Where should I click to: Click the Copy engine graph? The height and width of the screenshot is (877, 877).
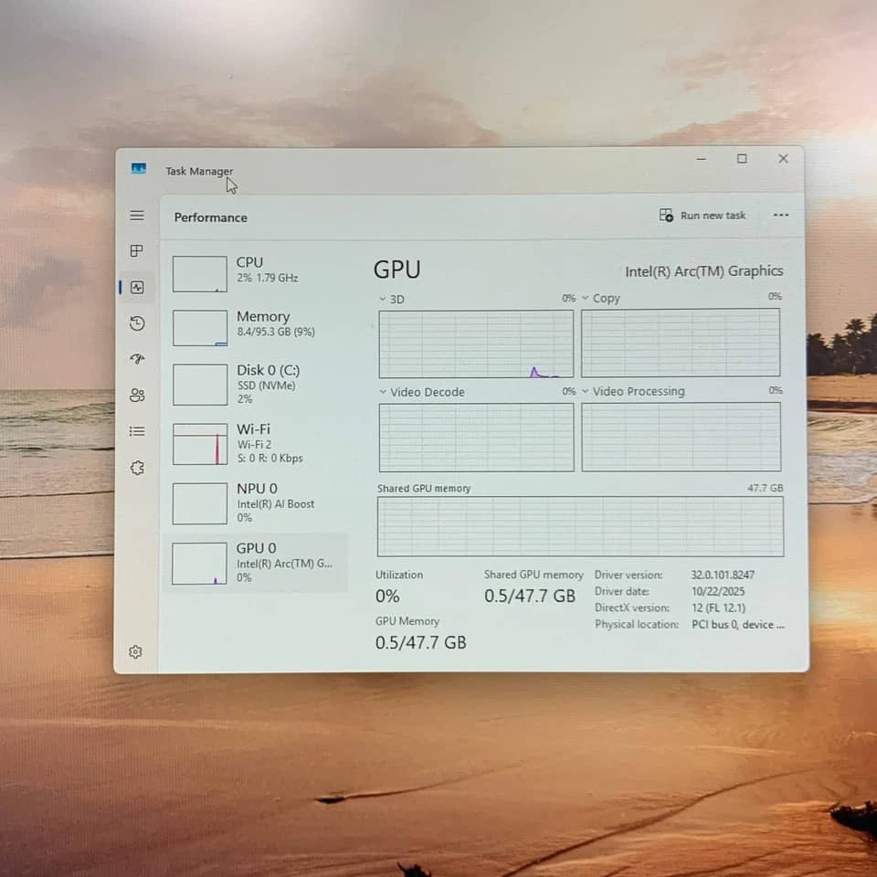tap(681, 343)
